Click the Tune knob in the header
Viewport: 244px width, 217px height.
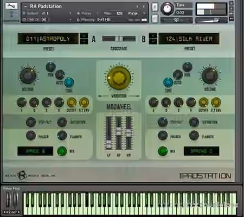pos(167,9)
